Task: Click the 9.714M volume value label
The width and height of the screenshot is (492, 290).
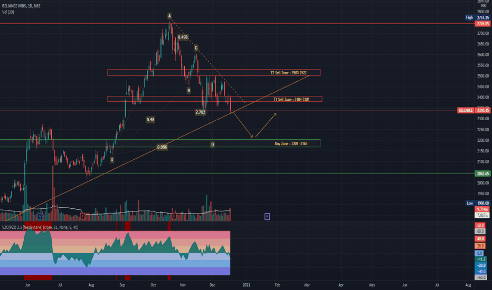Action: (x=482, y=209)
